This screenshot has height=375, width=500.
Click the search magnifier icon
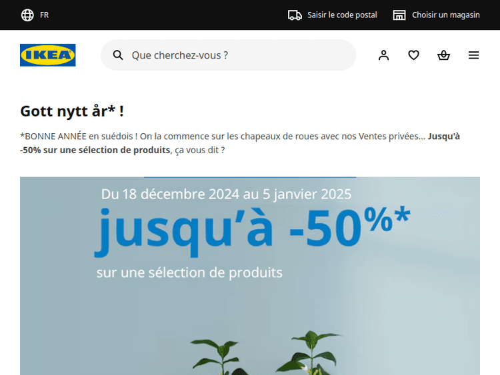[x=118, y=55]
